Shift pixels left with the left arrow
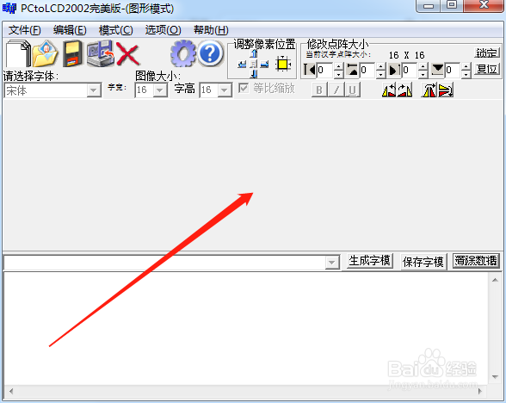This screenshot has height=403, width=506. coord(242,65)
